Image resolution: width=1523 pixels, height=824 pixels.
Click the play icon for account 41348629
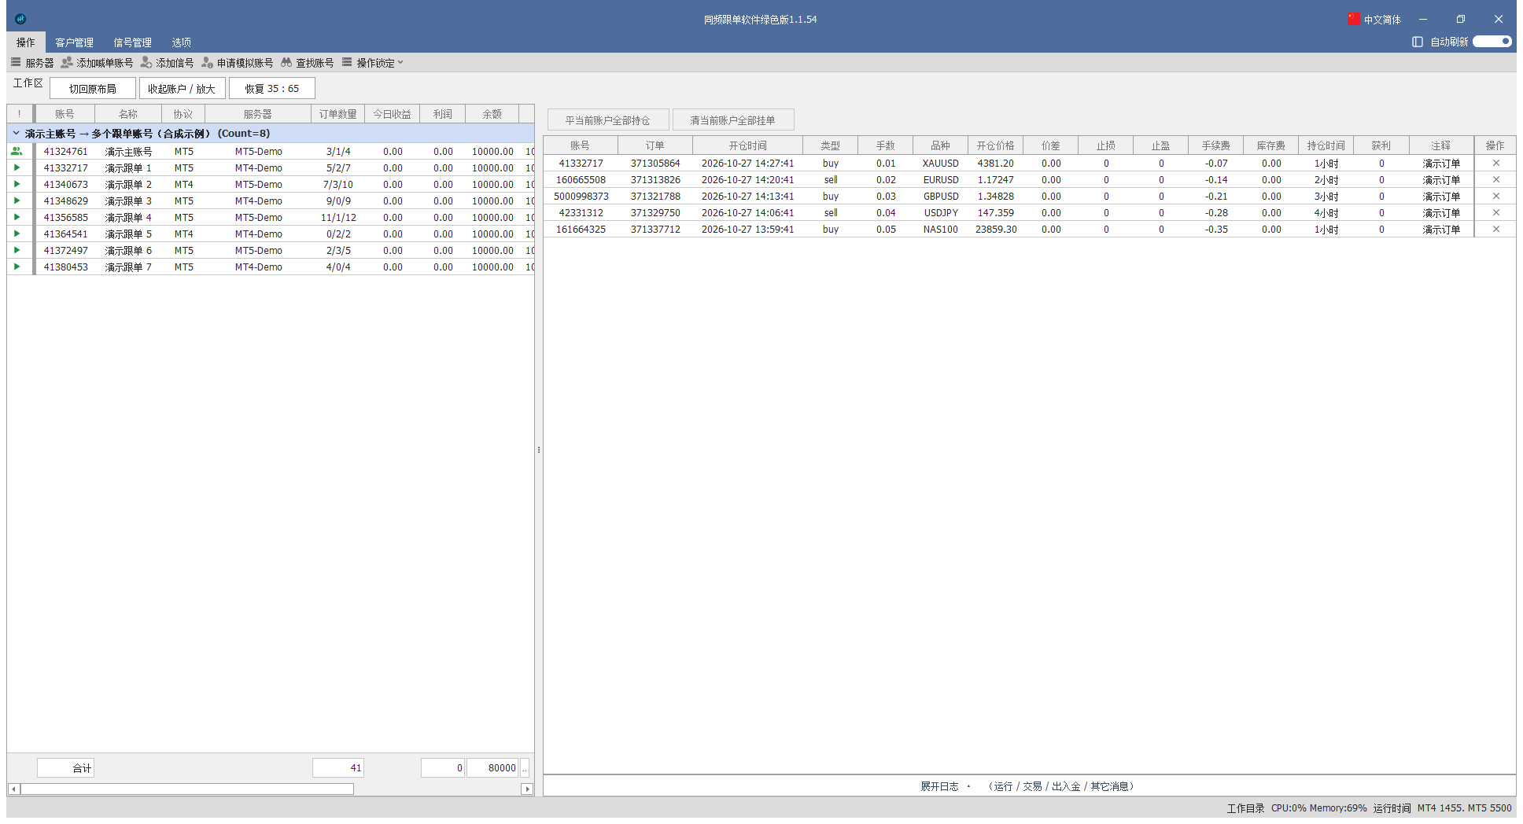[17, 200]
